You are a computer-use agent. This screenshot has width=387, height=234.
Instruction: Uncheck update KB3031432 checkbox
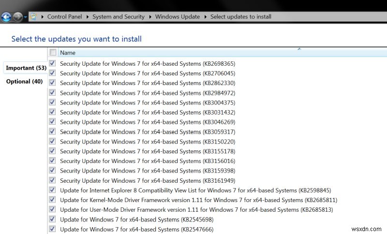[52, 112]
